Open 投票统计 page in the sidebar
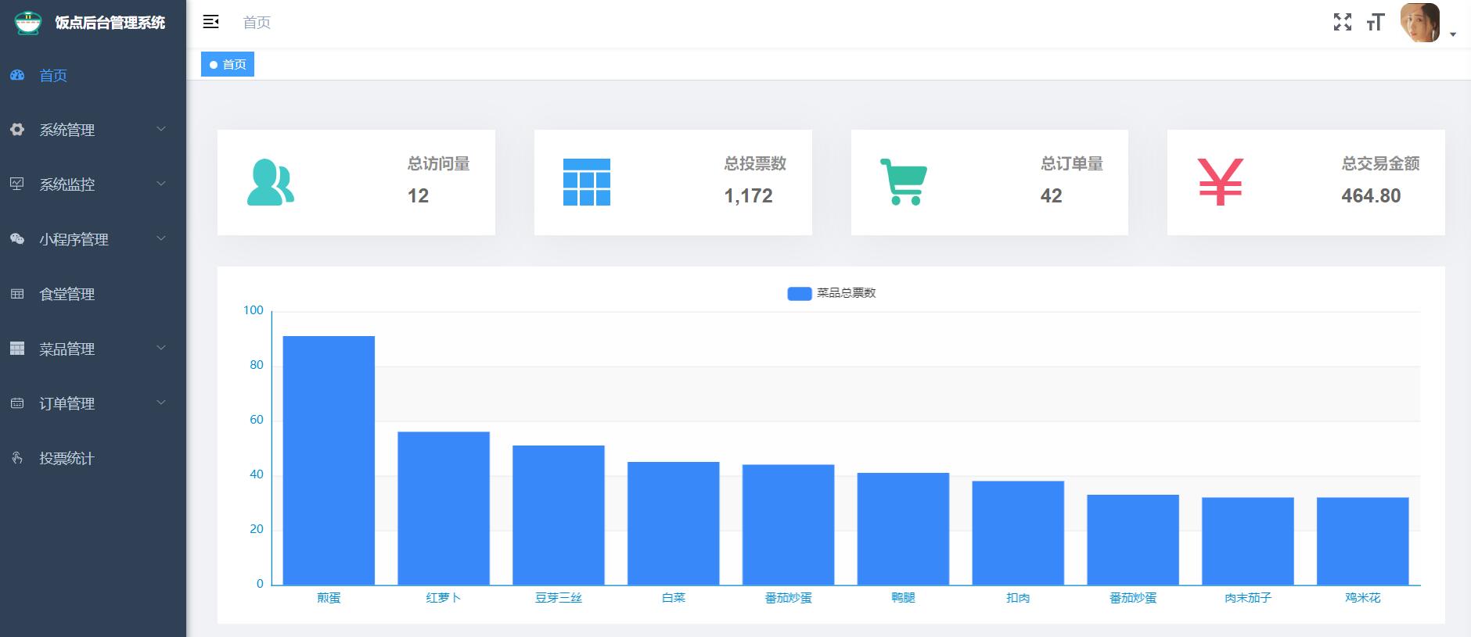Screen dimensions: 1471x637 [x=67, y=459]
